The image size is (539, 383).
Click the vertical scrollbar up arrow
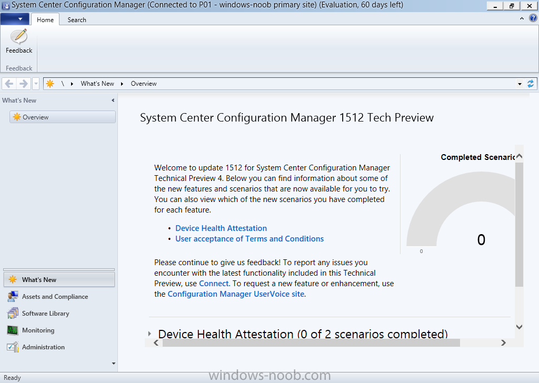click(x=519, y=156)
